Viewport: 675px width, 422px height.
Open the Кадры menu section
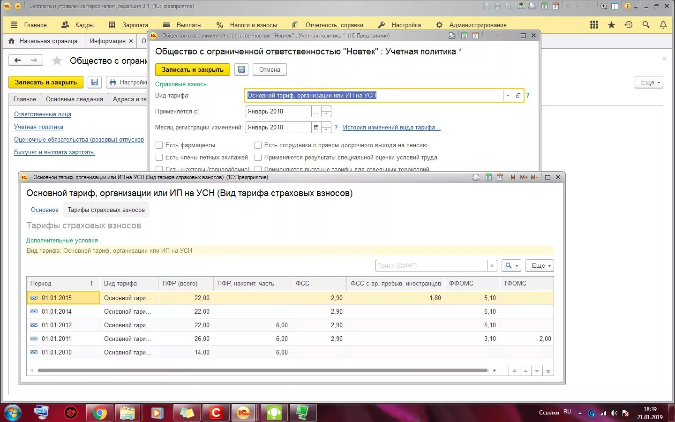[78, 25]
